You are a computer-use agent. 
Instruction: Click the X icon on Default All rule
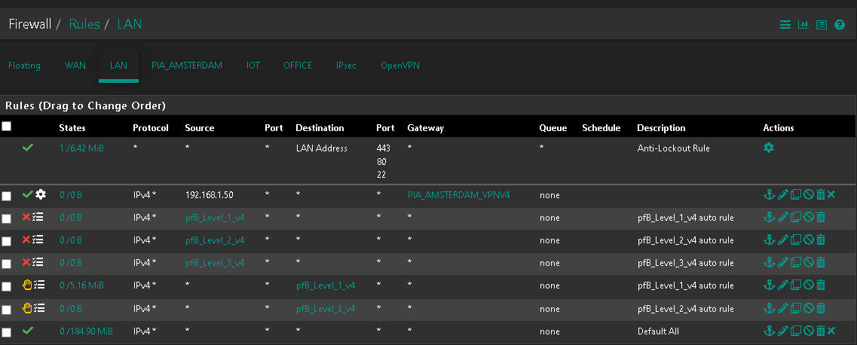point(831,331)
